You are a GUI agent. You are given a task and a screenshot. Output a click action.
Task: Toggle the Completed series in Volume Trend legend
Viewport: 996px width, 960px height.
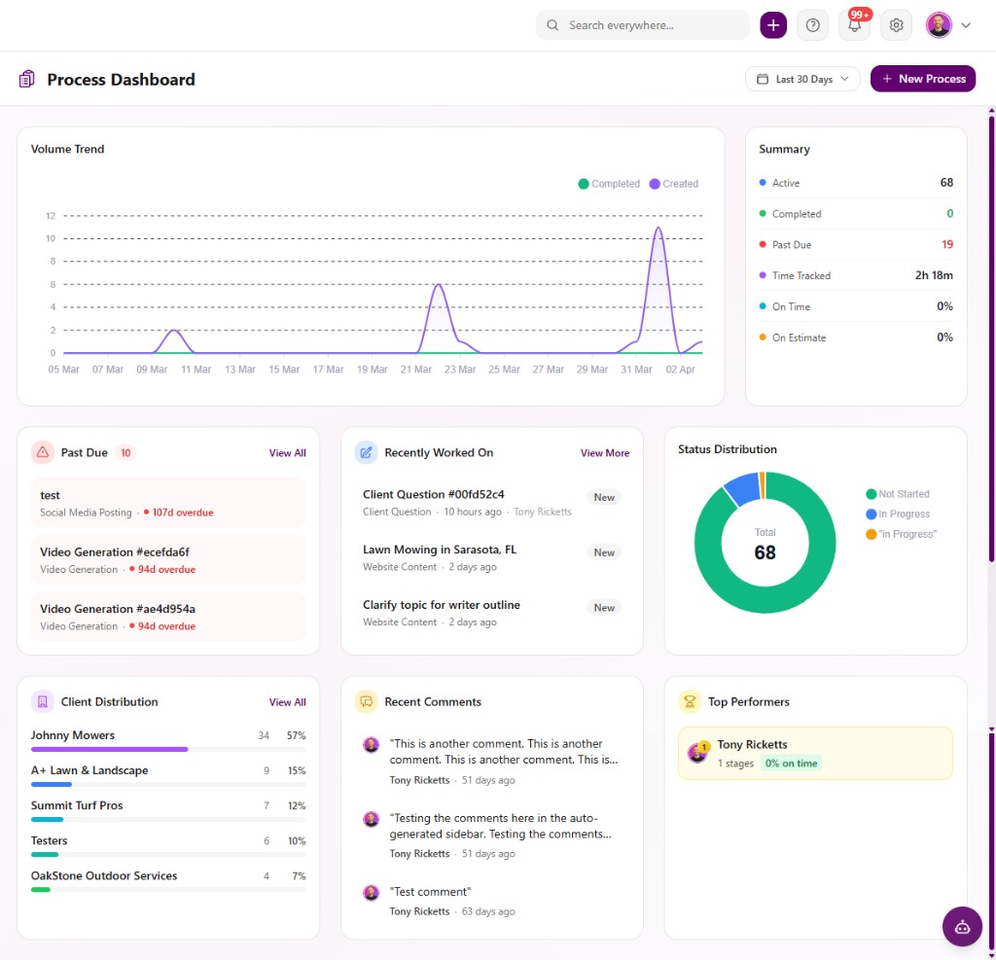[x=609, y=183]
